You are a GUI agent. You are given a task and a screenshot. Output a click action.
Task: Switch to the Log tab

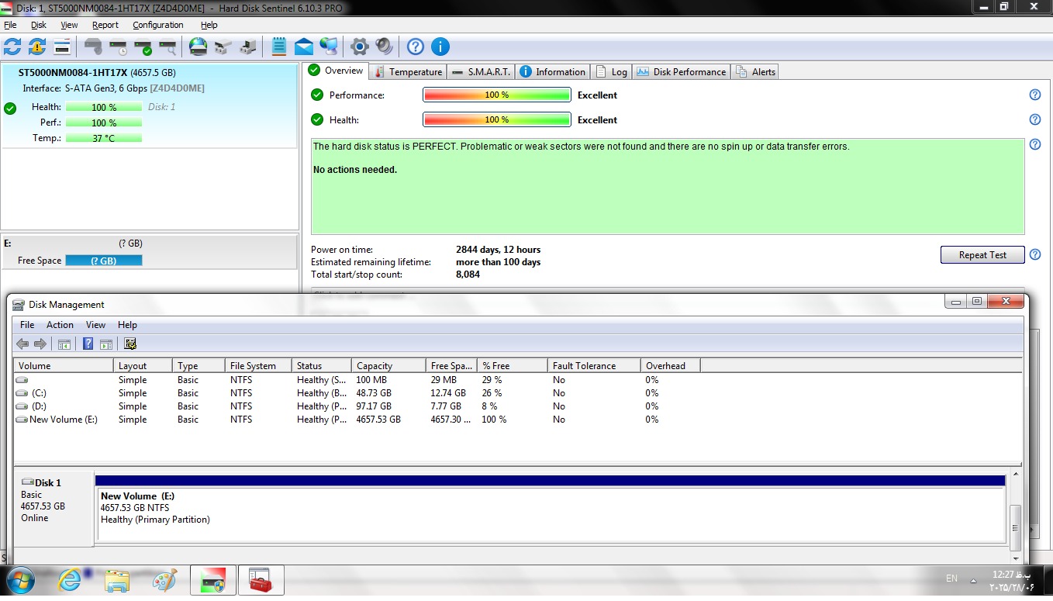click(612, 71)
